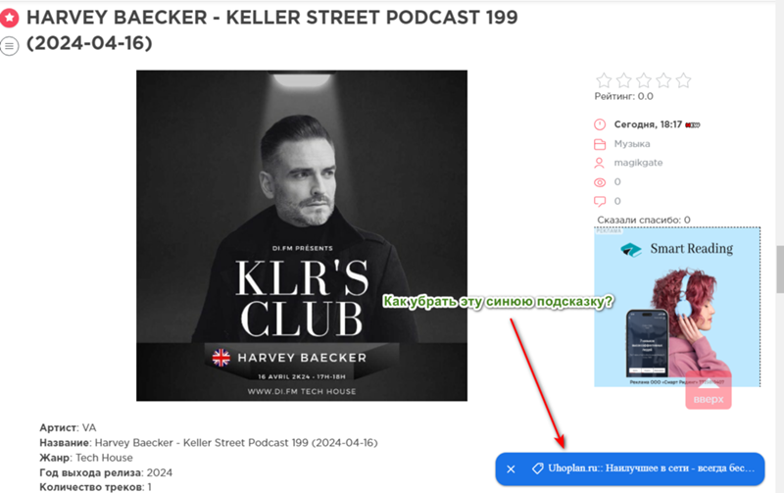This screenshot has height=493, width=784.
Task: Close the blue Uhoplan.ru notification
Action: pos(511,469)
